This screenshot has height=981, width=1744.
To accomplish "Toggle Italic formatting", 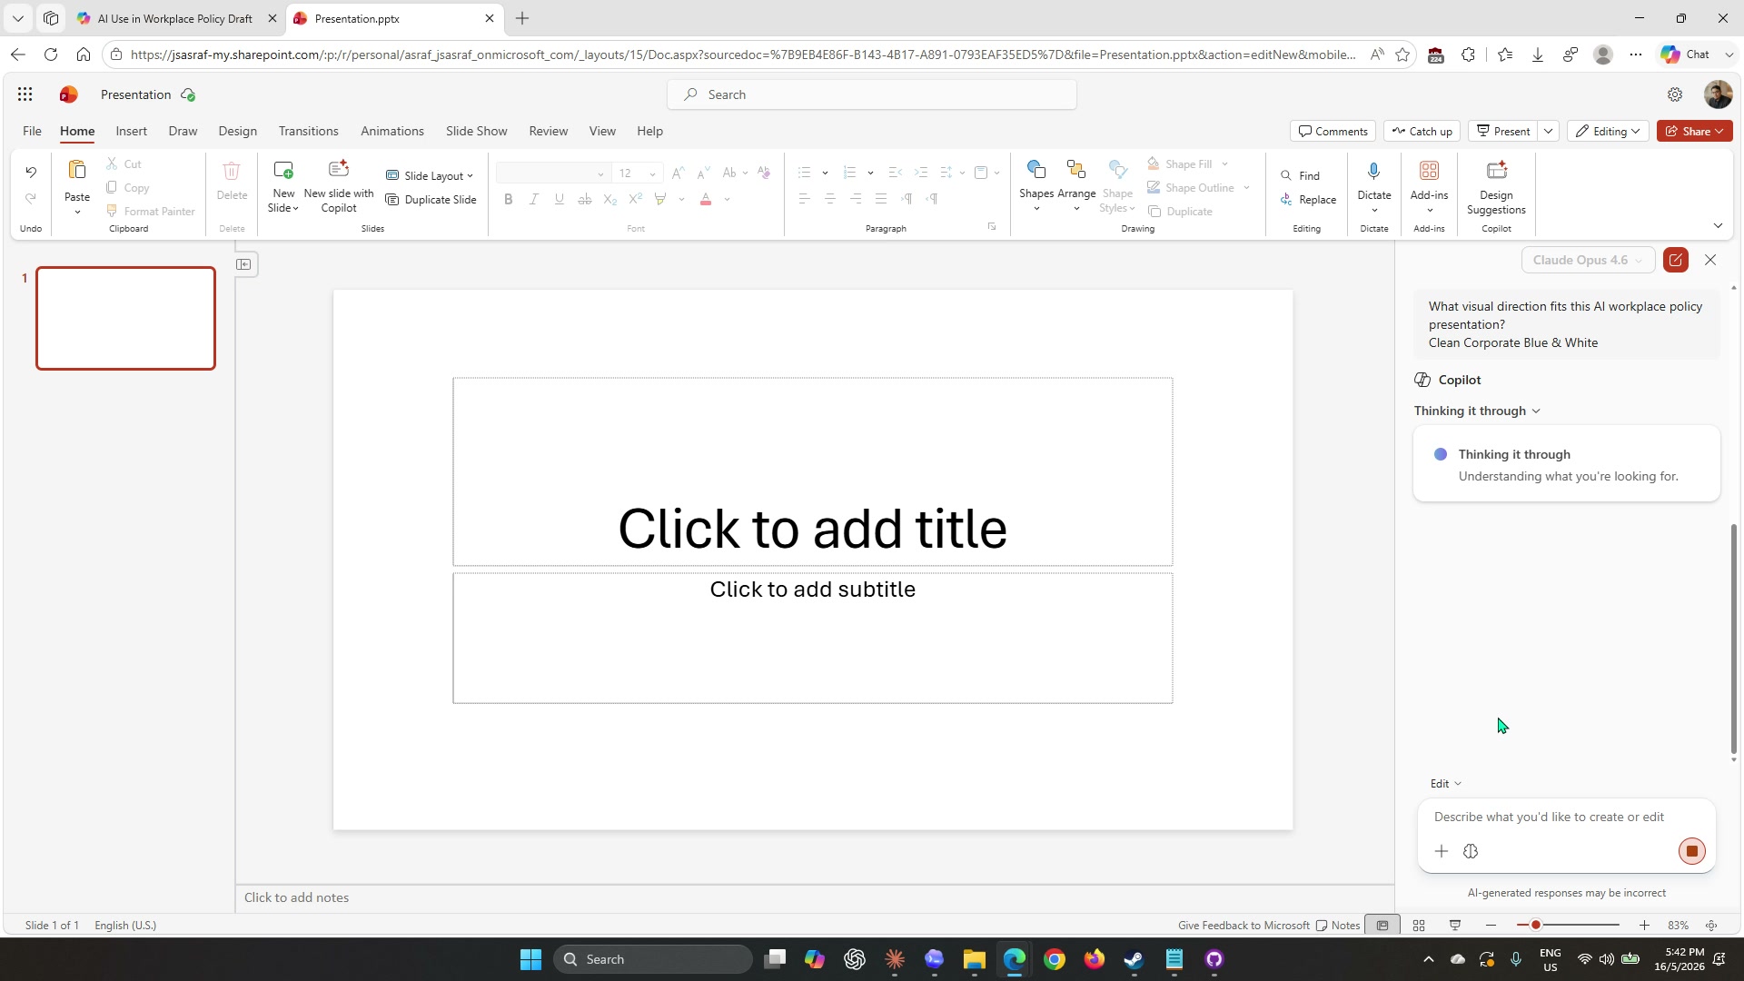I will point(534,200).
